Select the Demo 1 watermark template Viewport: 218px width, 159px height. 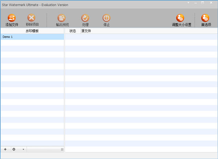(32, 37)
